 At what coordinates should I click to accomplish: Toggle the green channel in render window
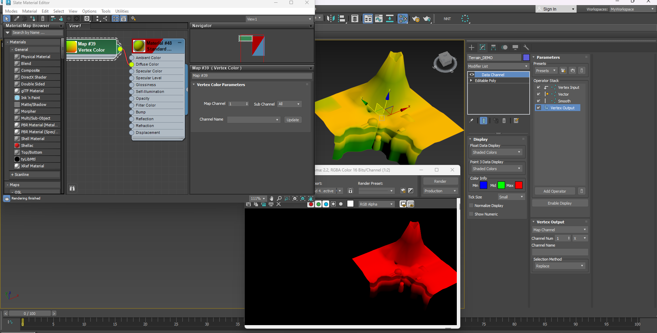[318, 204]
